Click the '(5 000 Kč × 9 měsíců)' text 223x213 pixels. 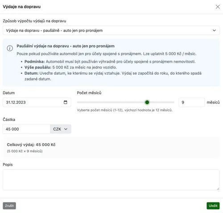click(25, 151)
